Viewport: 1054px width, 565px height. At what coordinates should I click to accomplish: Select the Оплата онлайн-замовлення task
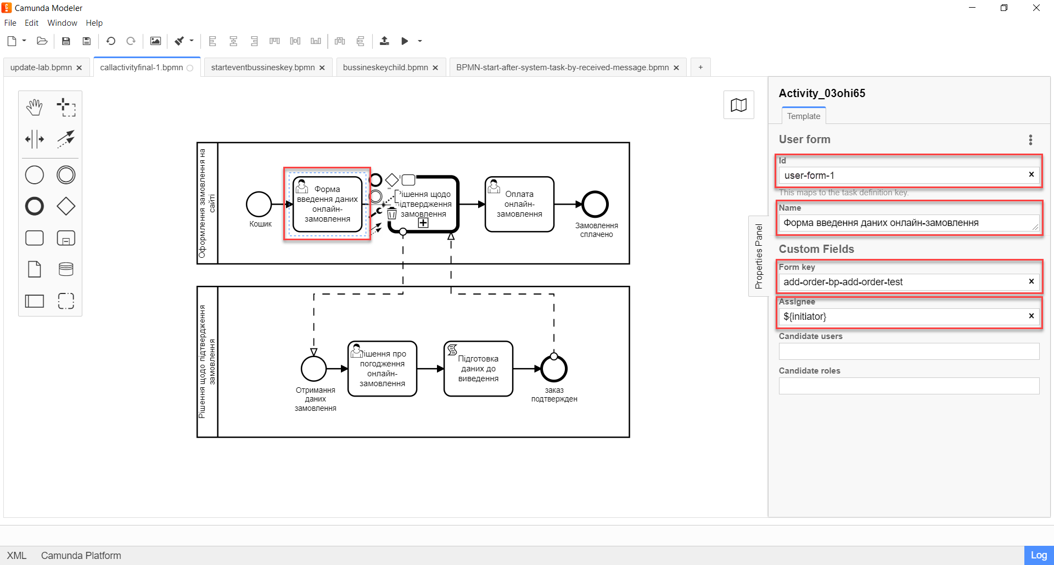[519, 204]
